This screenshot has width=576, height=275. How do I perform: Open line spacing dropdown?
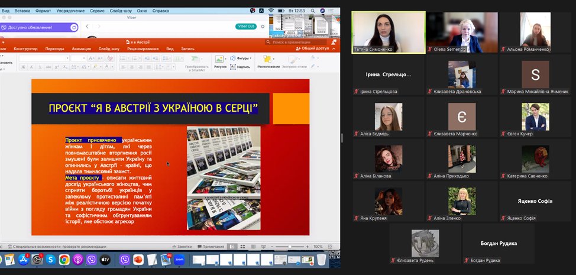point(166,59)
